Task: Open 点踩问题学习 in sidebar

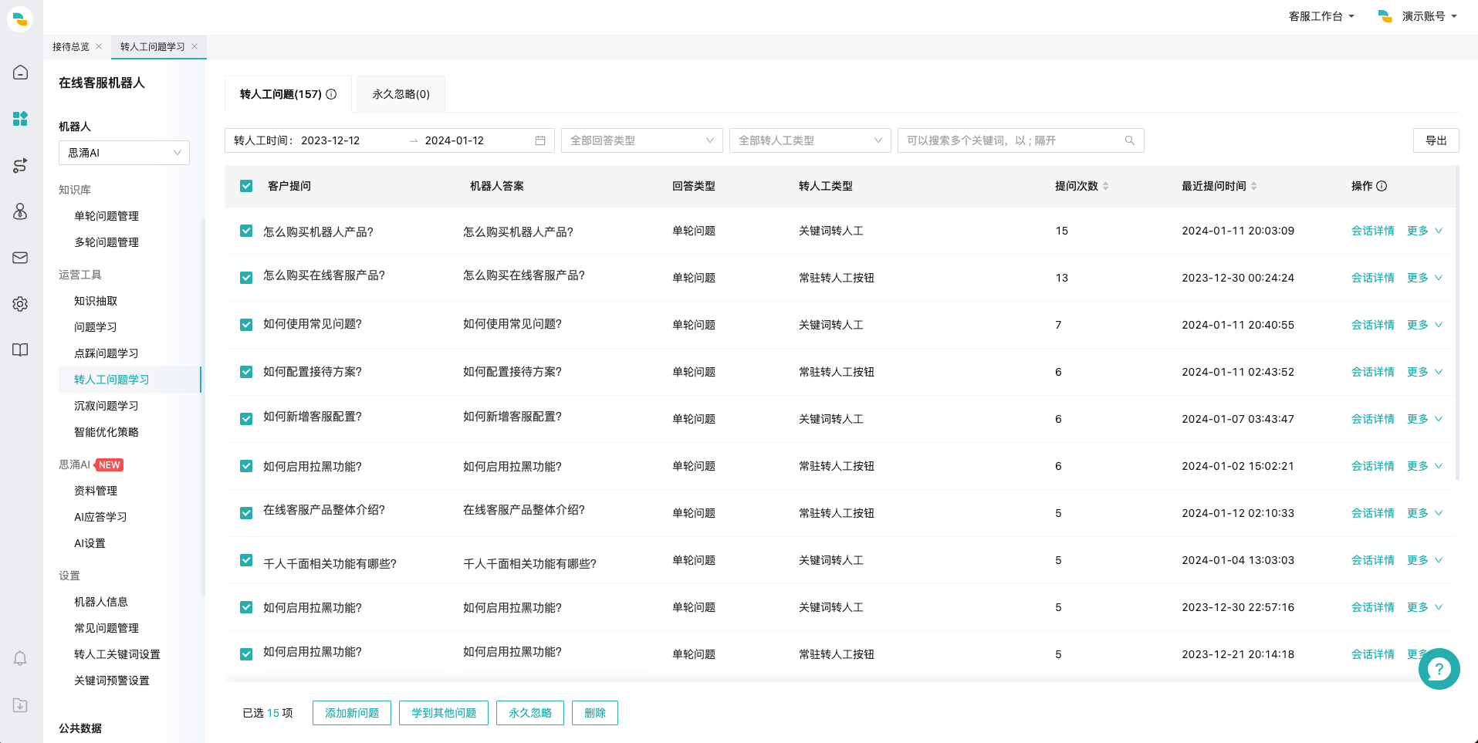Action: [107, 353]
